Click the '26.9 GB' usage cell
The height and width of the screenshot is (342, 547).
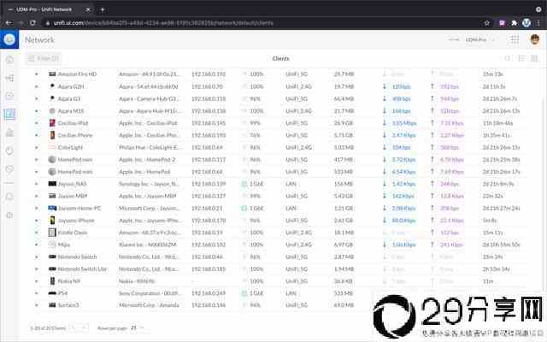click(x=344, y=123)
